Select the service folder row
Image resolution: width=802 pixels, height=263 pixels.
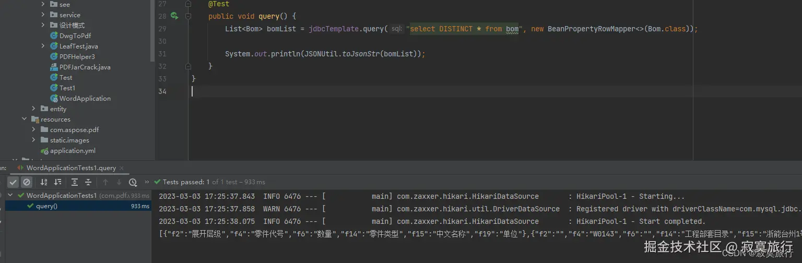(76, 15)
